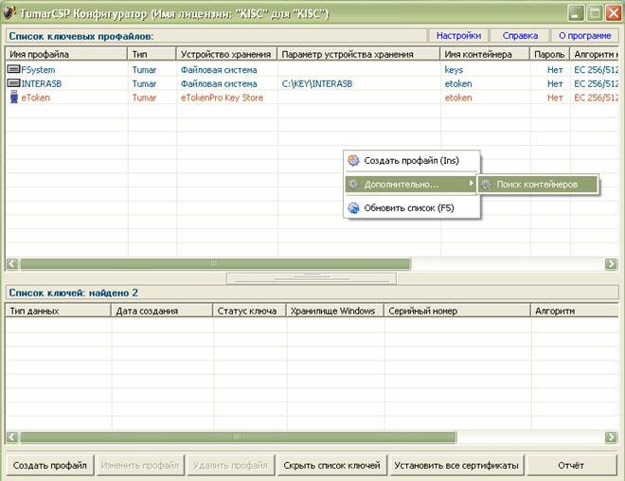Click the icon beside Обновить список (F5)
The width and height of the screenshot is (625, 481).
click(354, 207)
